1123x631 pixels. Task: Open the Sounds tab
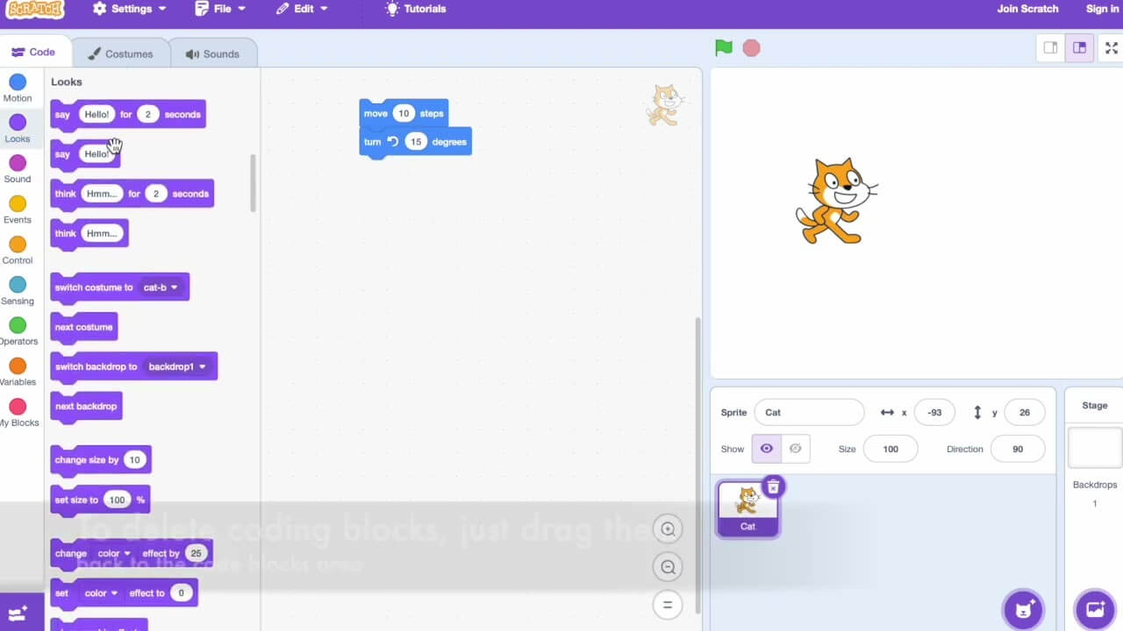[x=212, y=53]
